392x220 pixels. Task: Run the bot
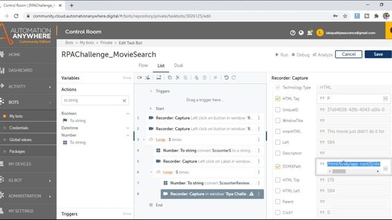tap(282, 54)
